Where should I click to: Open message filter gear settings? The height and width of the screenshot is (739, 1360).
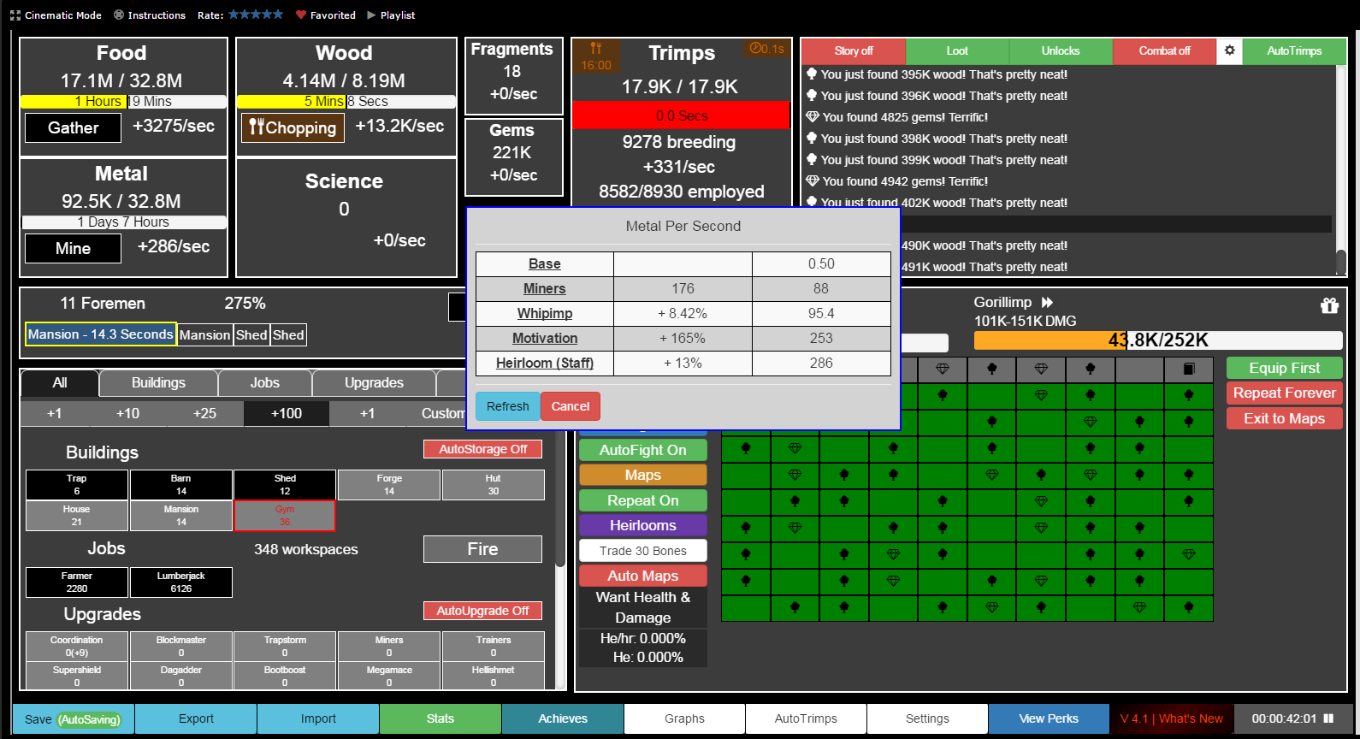(x=1229, y=50)
